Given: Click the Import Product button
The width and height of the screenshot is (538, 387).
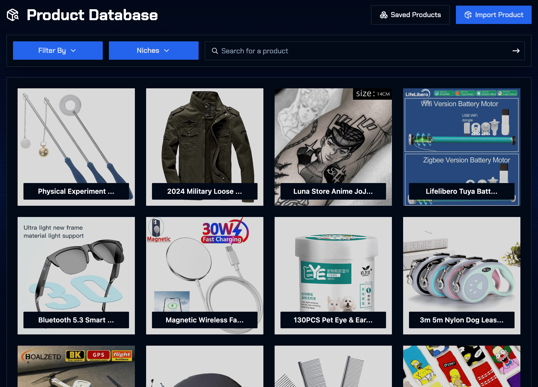Looking at the screenshot, I should tap(494, 15).
